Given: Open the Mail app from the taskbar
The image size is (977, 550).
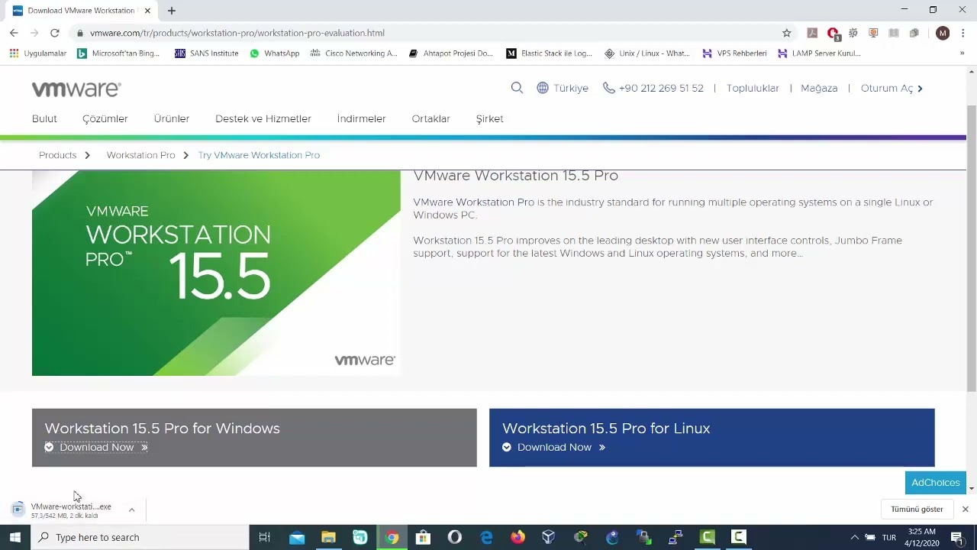Looking at the screenshot, I should (x=297, y=537).
